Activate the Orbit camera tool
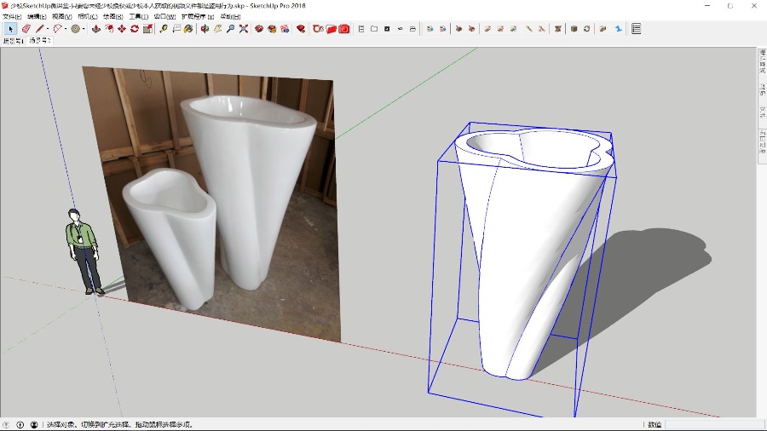The width and height of the screenshot is (767, 431). click(205, 29)
